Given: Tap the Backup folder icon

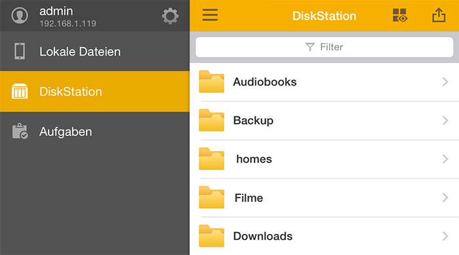Looking at the screenshot, I should [x=211, y=120].
